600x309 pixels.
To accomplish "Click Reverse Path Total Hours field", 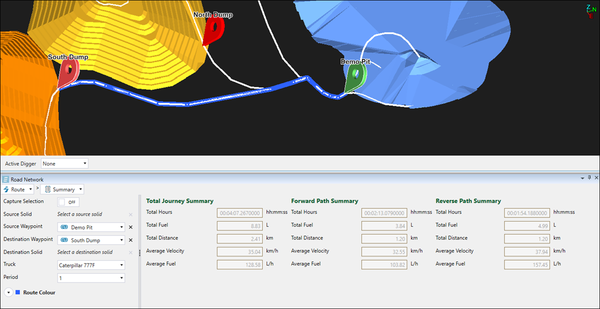I will point(528,213).
